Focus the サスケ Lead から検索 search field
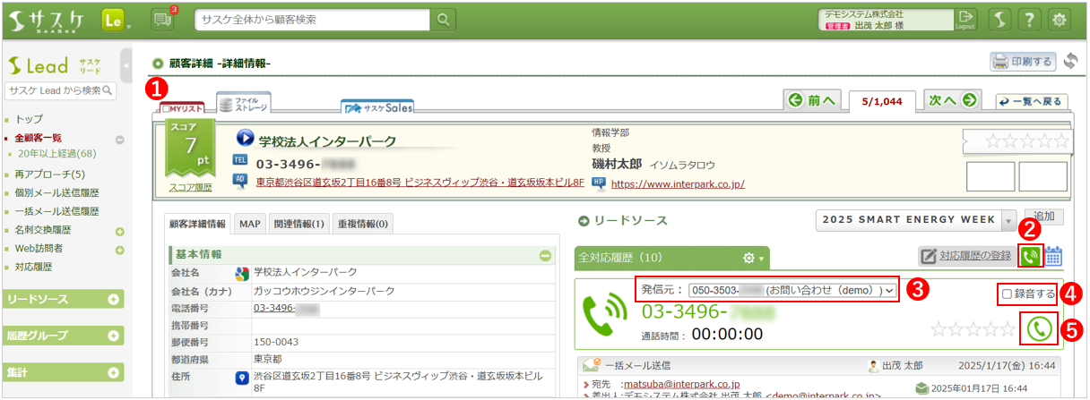 tap(54, 90)
